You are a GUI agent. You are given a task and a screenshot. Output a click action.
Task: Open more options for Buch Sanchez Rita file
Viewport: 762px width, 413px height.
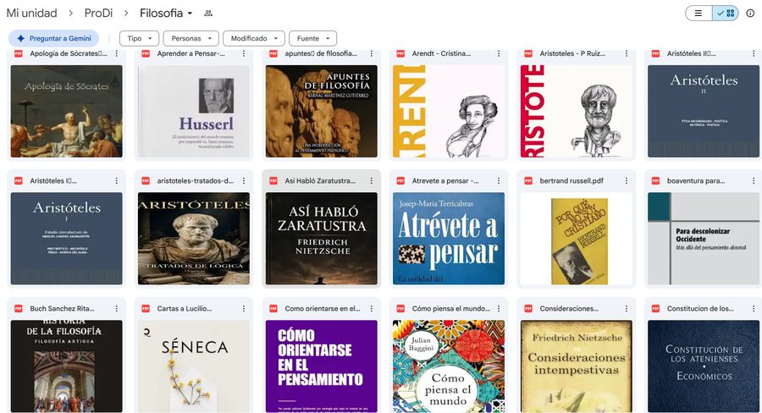[x=117, y=309]
